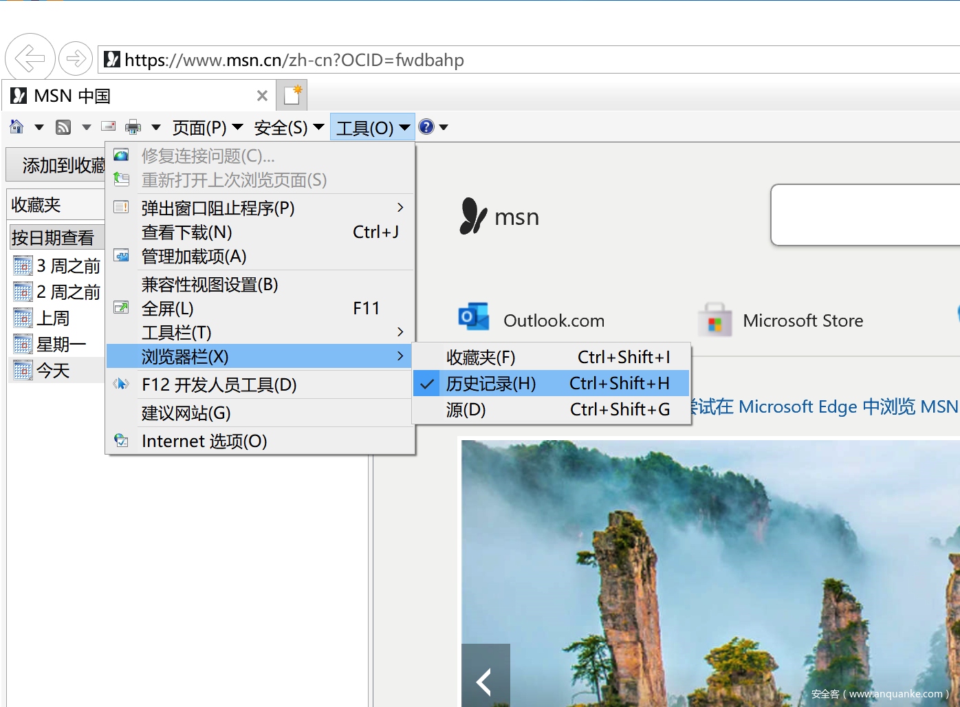Click the Home icon in command bar

17,127
